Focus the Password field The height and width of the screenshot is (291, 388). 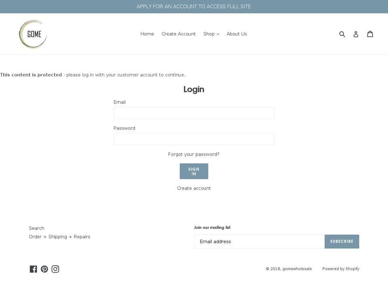[x=194, y=139]
